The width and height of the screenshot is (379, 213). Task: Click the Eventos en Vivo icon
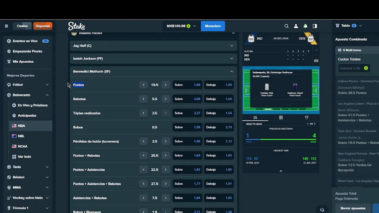click(x=9, y=41)
